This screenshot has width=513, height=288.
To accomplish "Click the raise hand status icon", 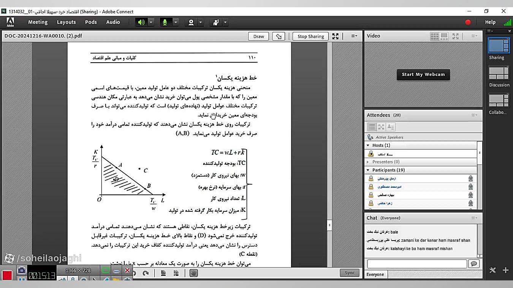I will click(x=216, y=22).
